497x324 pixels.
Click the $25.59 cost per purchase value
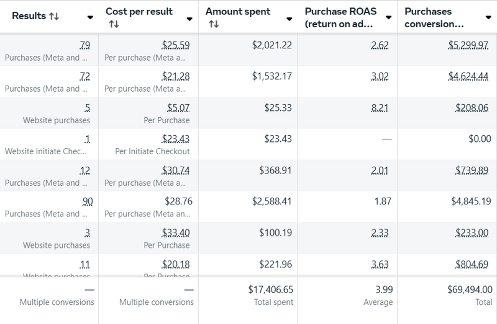click(x=175, y=45)
